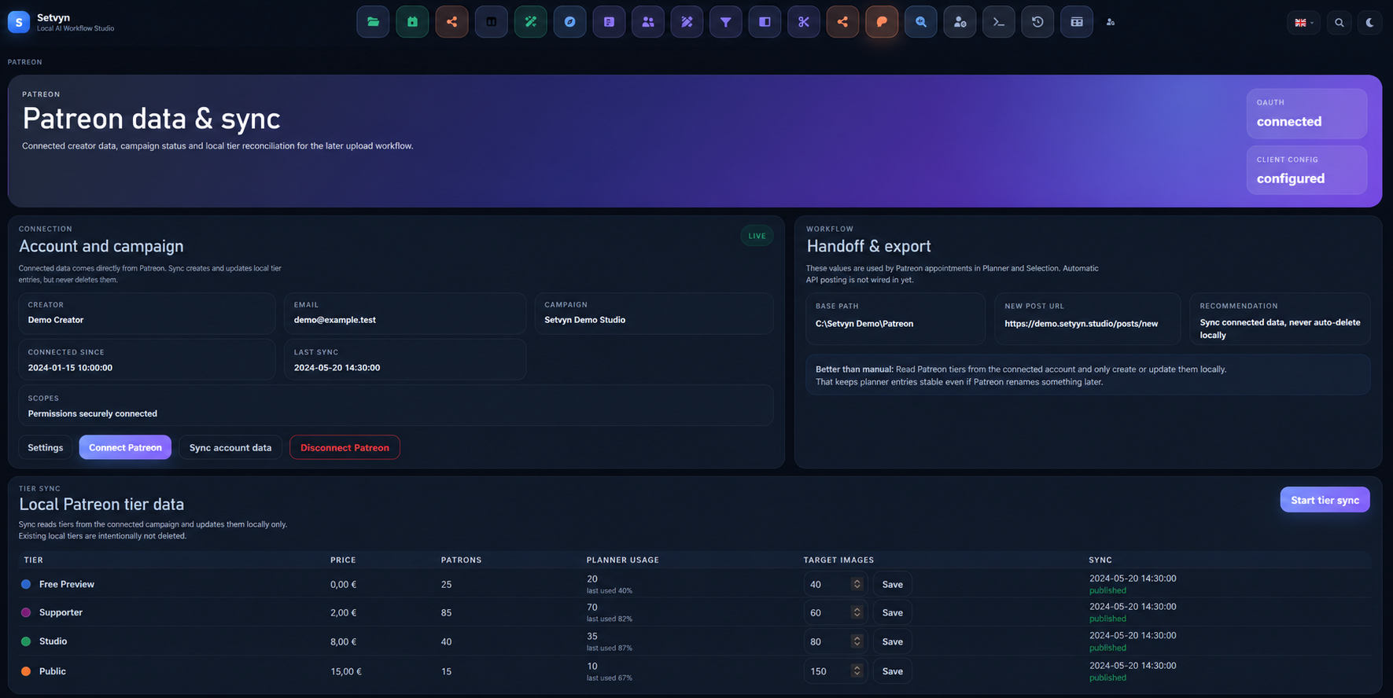This screenshot has width=1393, height=698.
Task: Click the new post URL value
Action: [1082, 324]
